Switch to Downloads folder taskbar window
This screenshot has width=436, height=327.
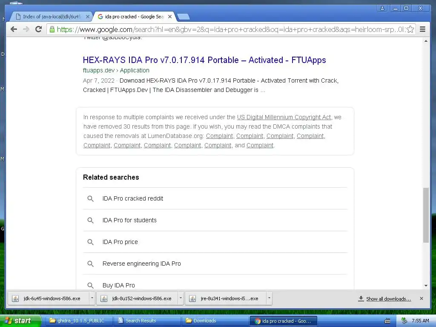coord(215,321)
